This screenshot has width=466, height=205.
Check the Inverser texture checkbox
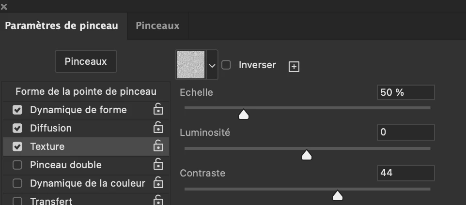point(226,65)
